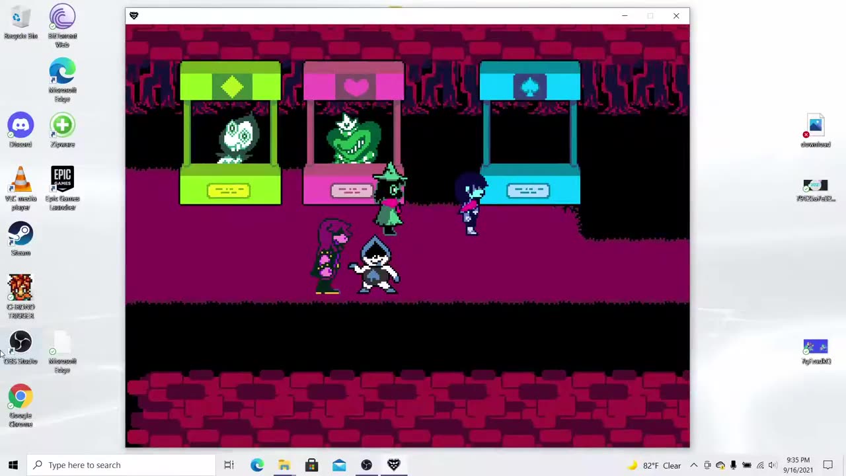846x476 pixels.
Task: Open the clock showing 9:35 PM
Action: (798, 465)
